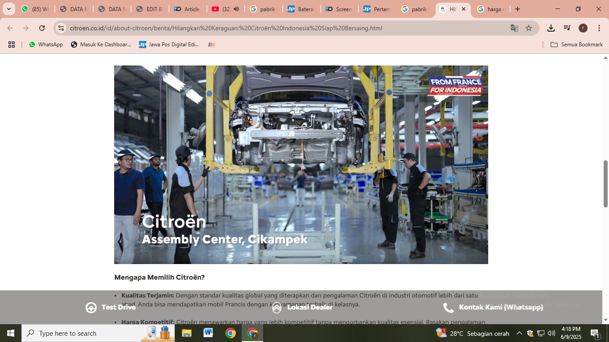Switch to the Baterai tab

point(301,9)
